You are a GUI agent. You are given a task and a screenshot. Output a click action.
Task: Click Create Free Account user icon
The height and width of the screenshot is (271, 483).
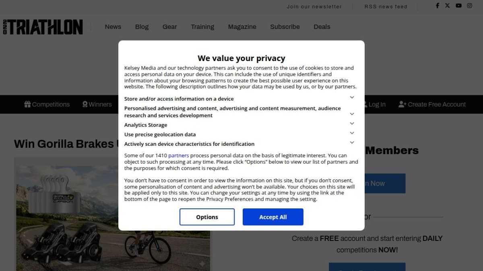tap(402, 104)
